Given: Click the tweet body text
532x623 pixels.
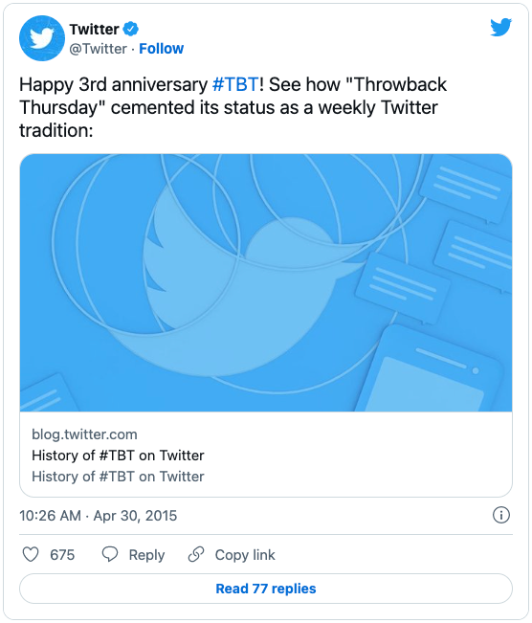Looking at the screenshot, I should [x=233, y=107].
